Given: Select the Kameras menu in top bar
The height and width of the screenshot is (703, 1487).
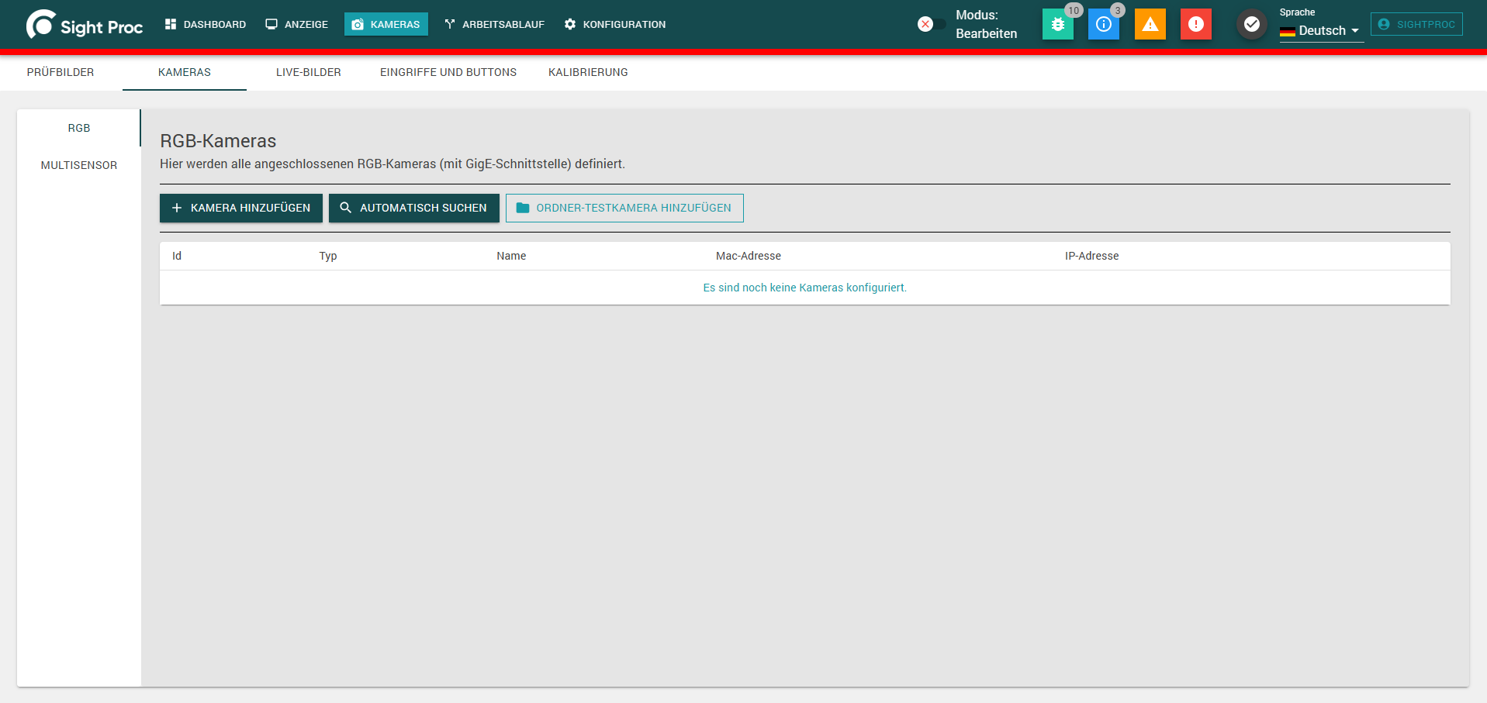Looking at the screenshot, I should (386, 24).
